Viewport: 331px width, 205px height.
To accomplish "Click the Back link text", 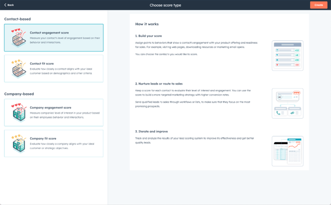I will [11, 5].
